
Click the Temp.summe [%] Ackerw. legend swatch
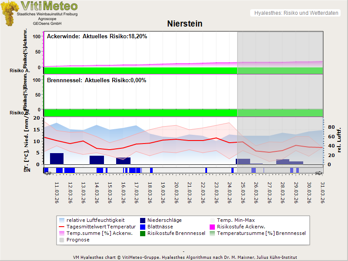tap(61, 233)
